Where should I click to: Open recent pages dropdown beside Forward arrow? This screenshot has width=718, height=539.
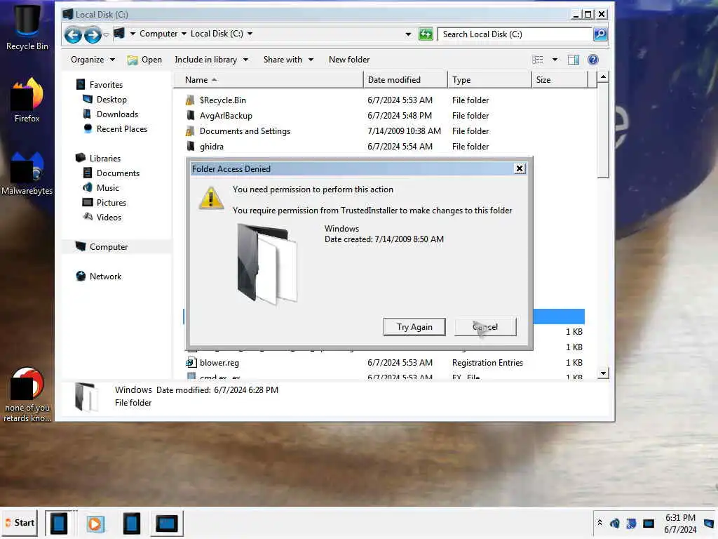pos(107,34)
